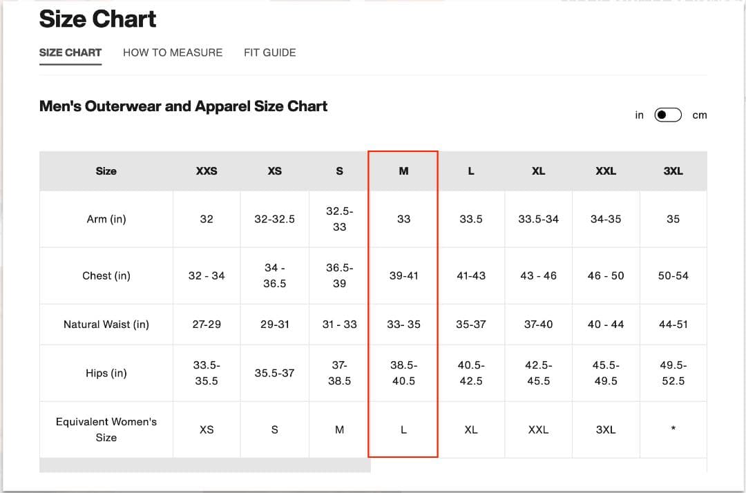Click the "cm" unit label
Screen dimensions: 746x493
(x=700, y=115)
